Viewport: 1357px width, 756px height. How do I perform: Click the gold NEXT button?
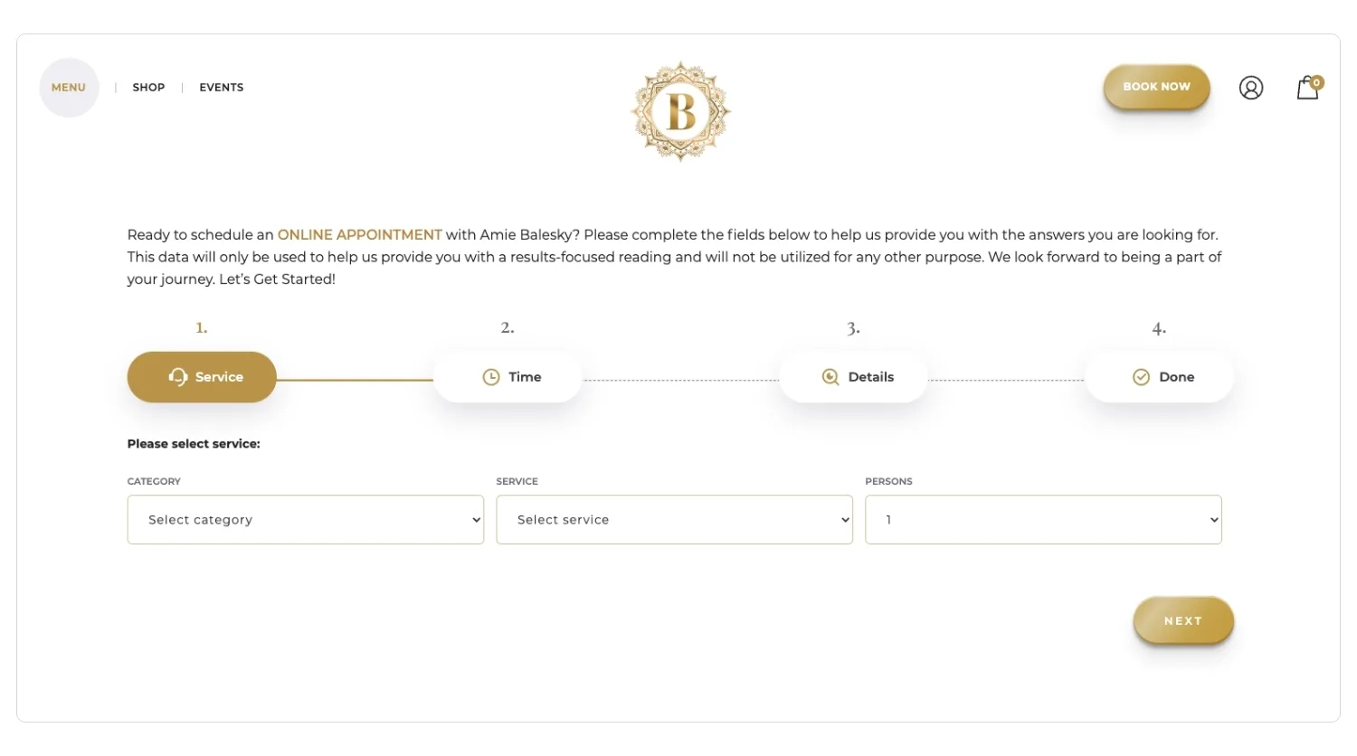pyautogui.click(x=1182, y=621)
